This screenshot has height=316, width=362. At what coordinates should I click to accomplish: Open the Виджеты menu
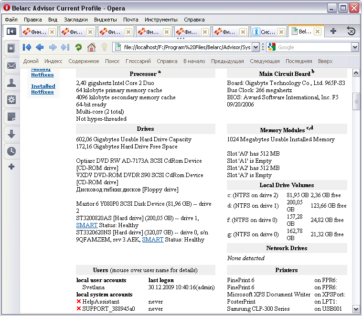point(105,20)
